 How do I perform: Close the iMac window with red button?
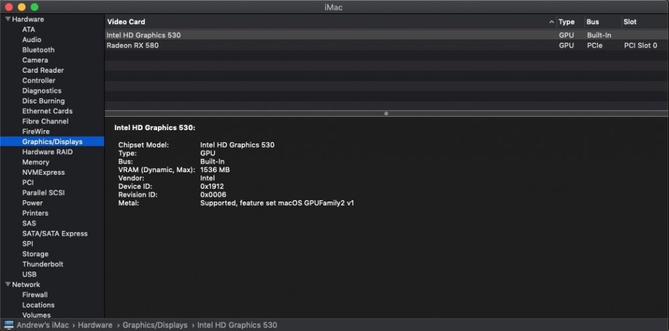pos(9,7)
